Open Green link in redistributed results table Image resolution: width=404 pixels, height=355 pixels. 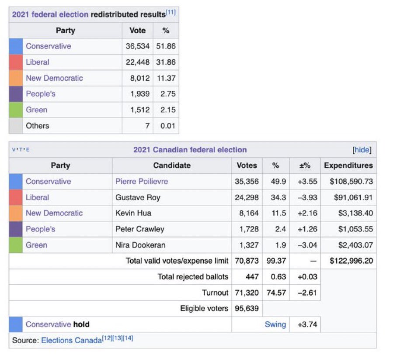point(37,110)
